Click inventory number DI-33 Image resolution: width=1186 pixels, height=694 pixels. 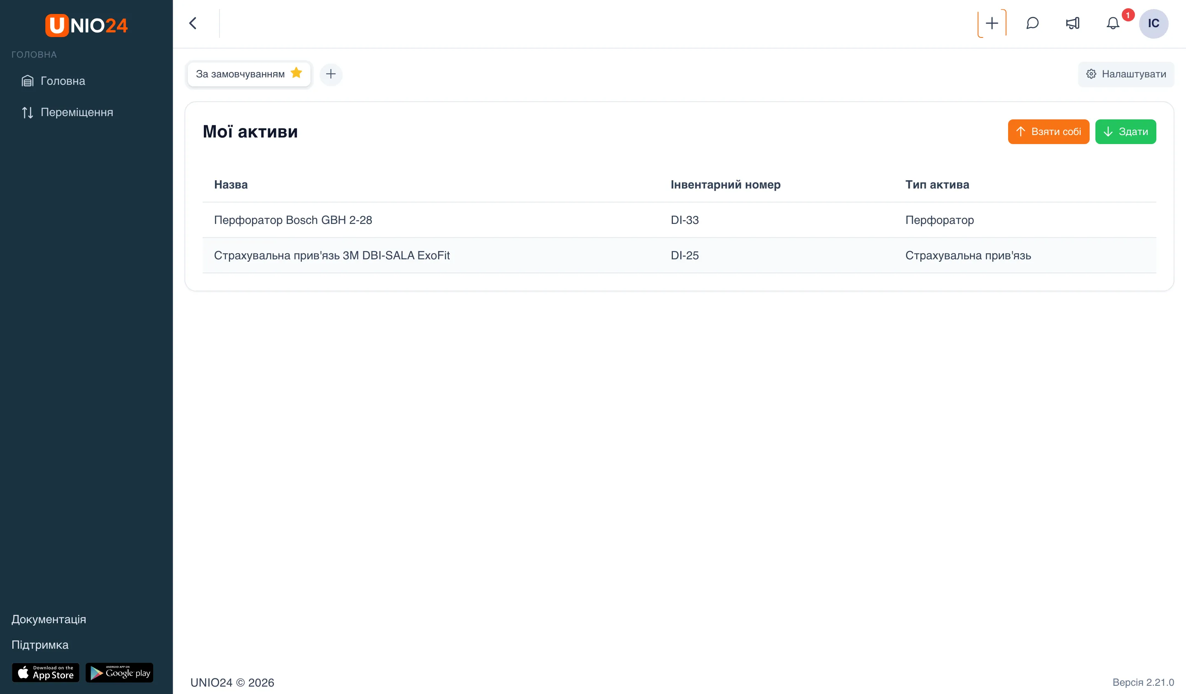click(684, 220)
